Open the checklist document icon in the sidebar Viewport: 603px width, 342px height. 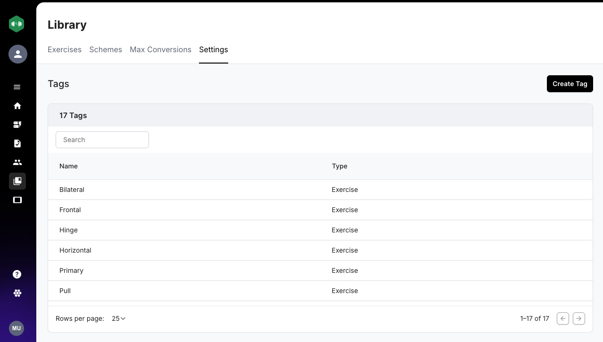[17, 143]
